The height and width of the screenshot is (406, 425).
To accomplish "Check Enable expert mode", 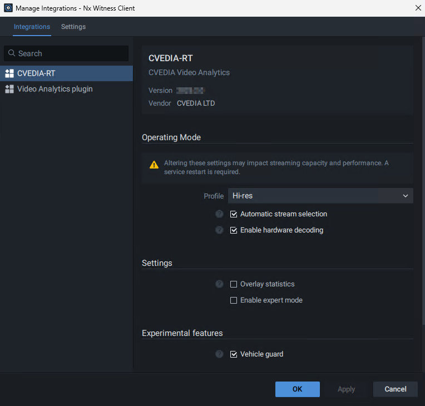I will 234,300.
